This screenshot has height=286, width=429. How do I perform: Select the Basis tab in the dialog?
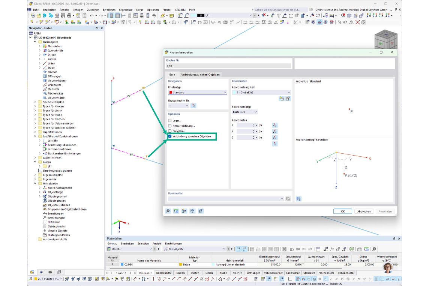pos(172,74)
